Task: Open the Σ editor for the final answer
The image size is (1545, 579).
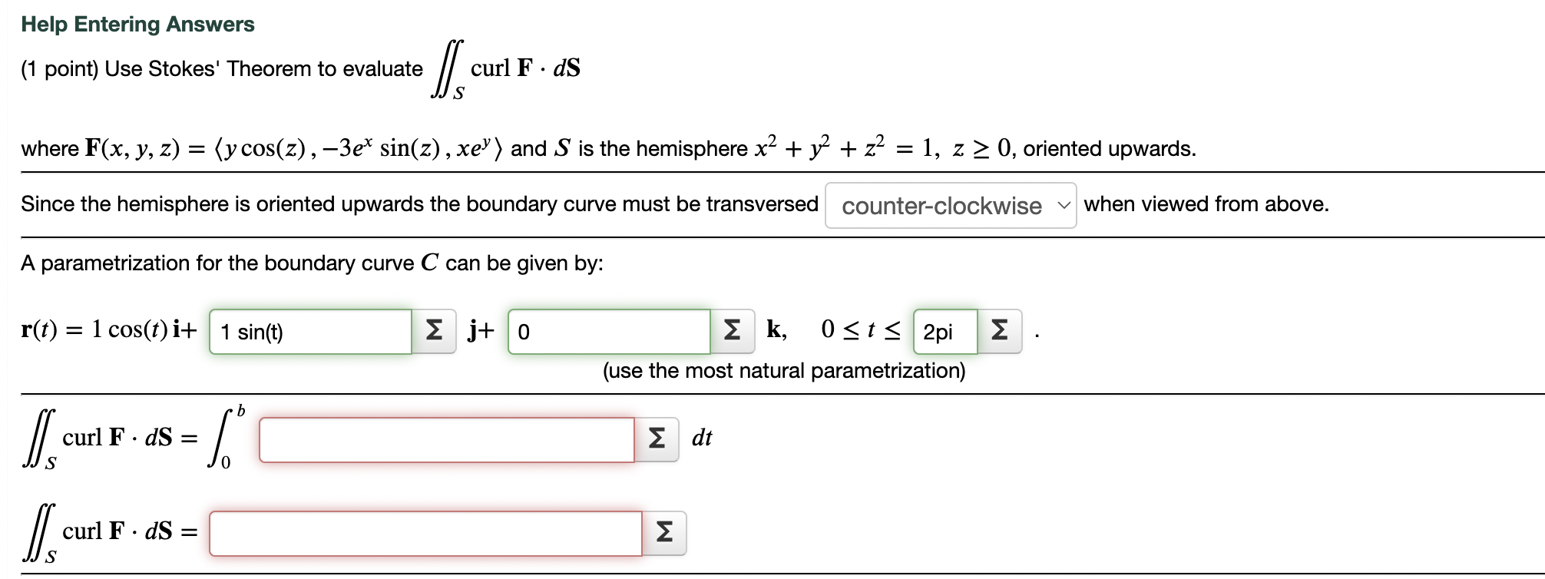Action: pos(665,531)
